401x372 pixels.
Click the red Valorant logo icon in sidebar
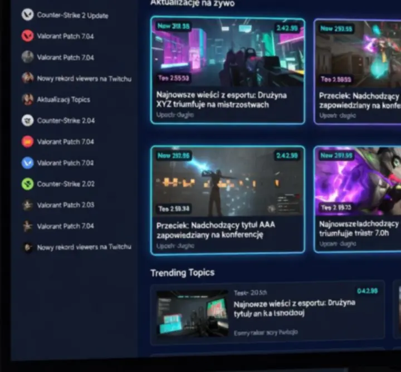(x=27, y=36)
